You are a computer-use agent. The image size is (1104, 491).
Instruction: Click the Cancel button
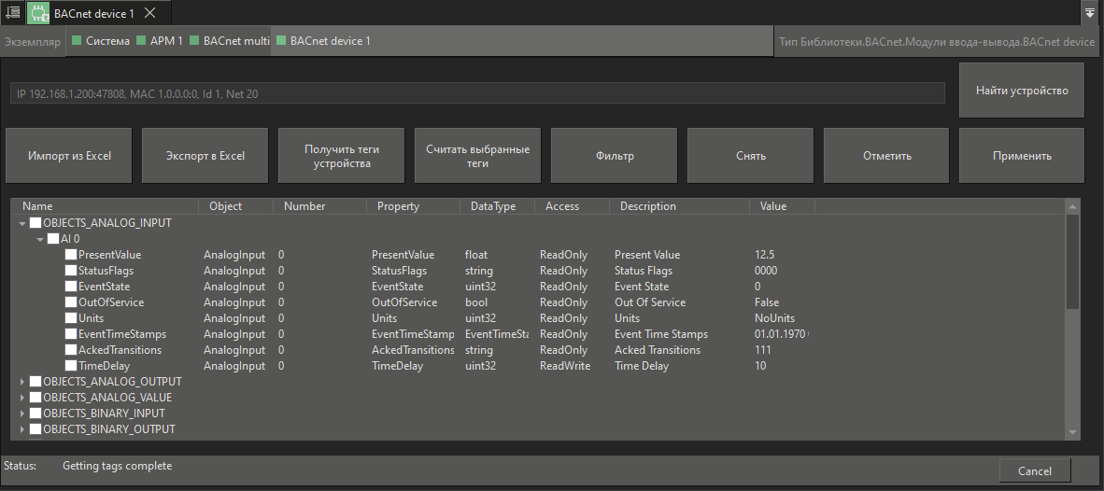[x=1035, y=470]
